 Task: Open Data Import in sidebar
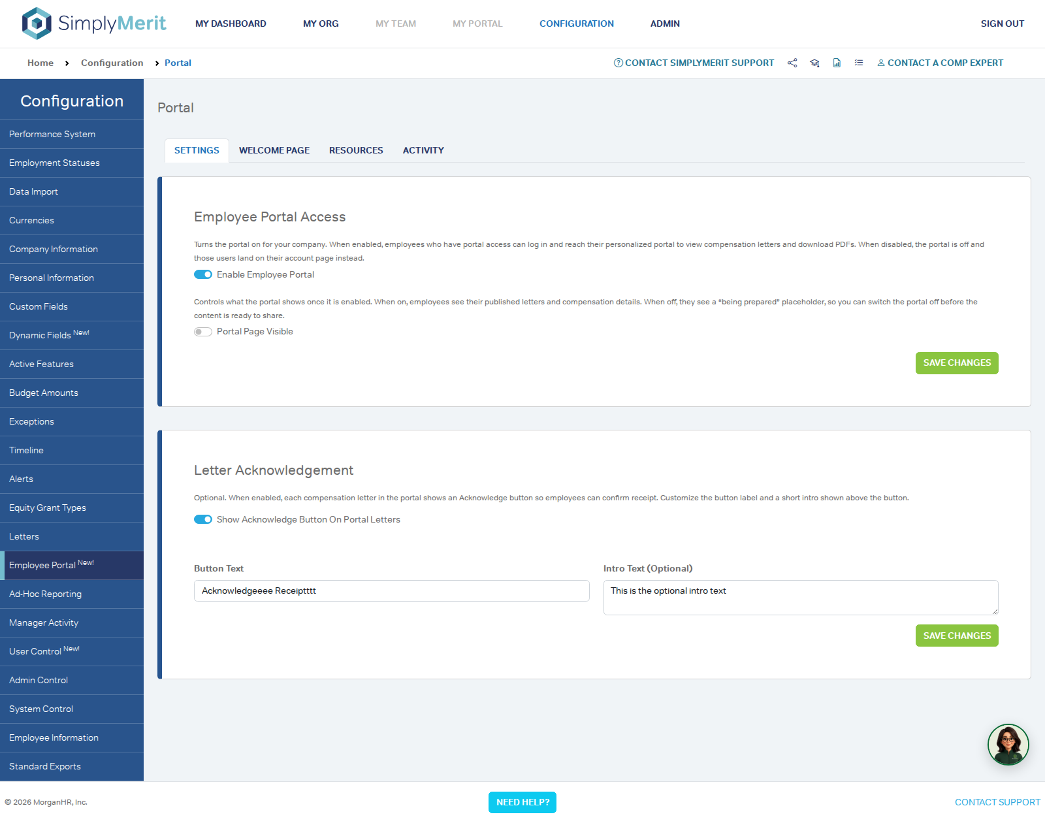point(72,192)
